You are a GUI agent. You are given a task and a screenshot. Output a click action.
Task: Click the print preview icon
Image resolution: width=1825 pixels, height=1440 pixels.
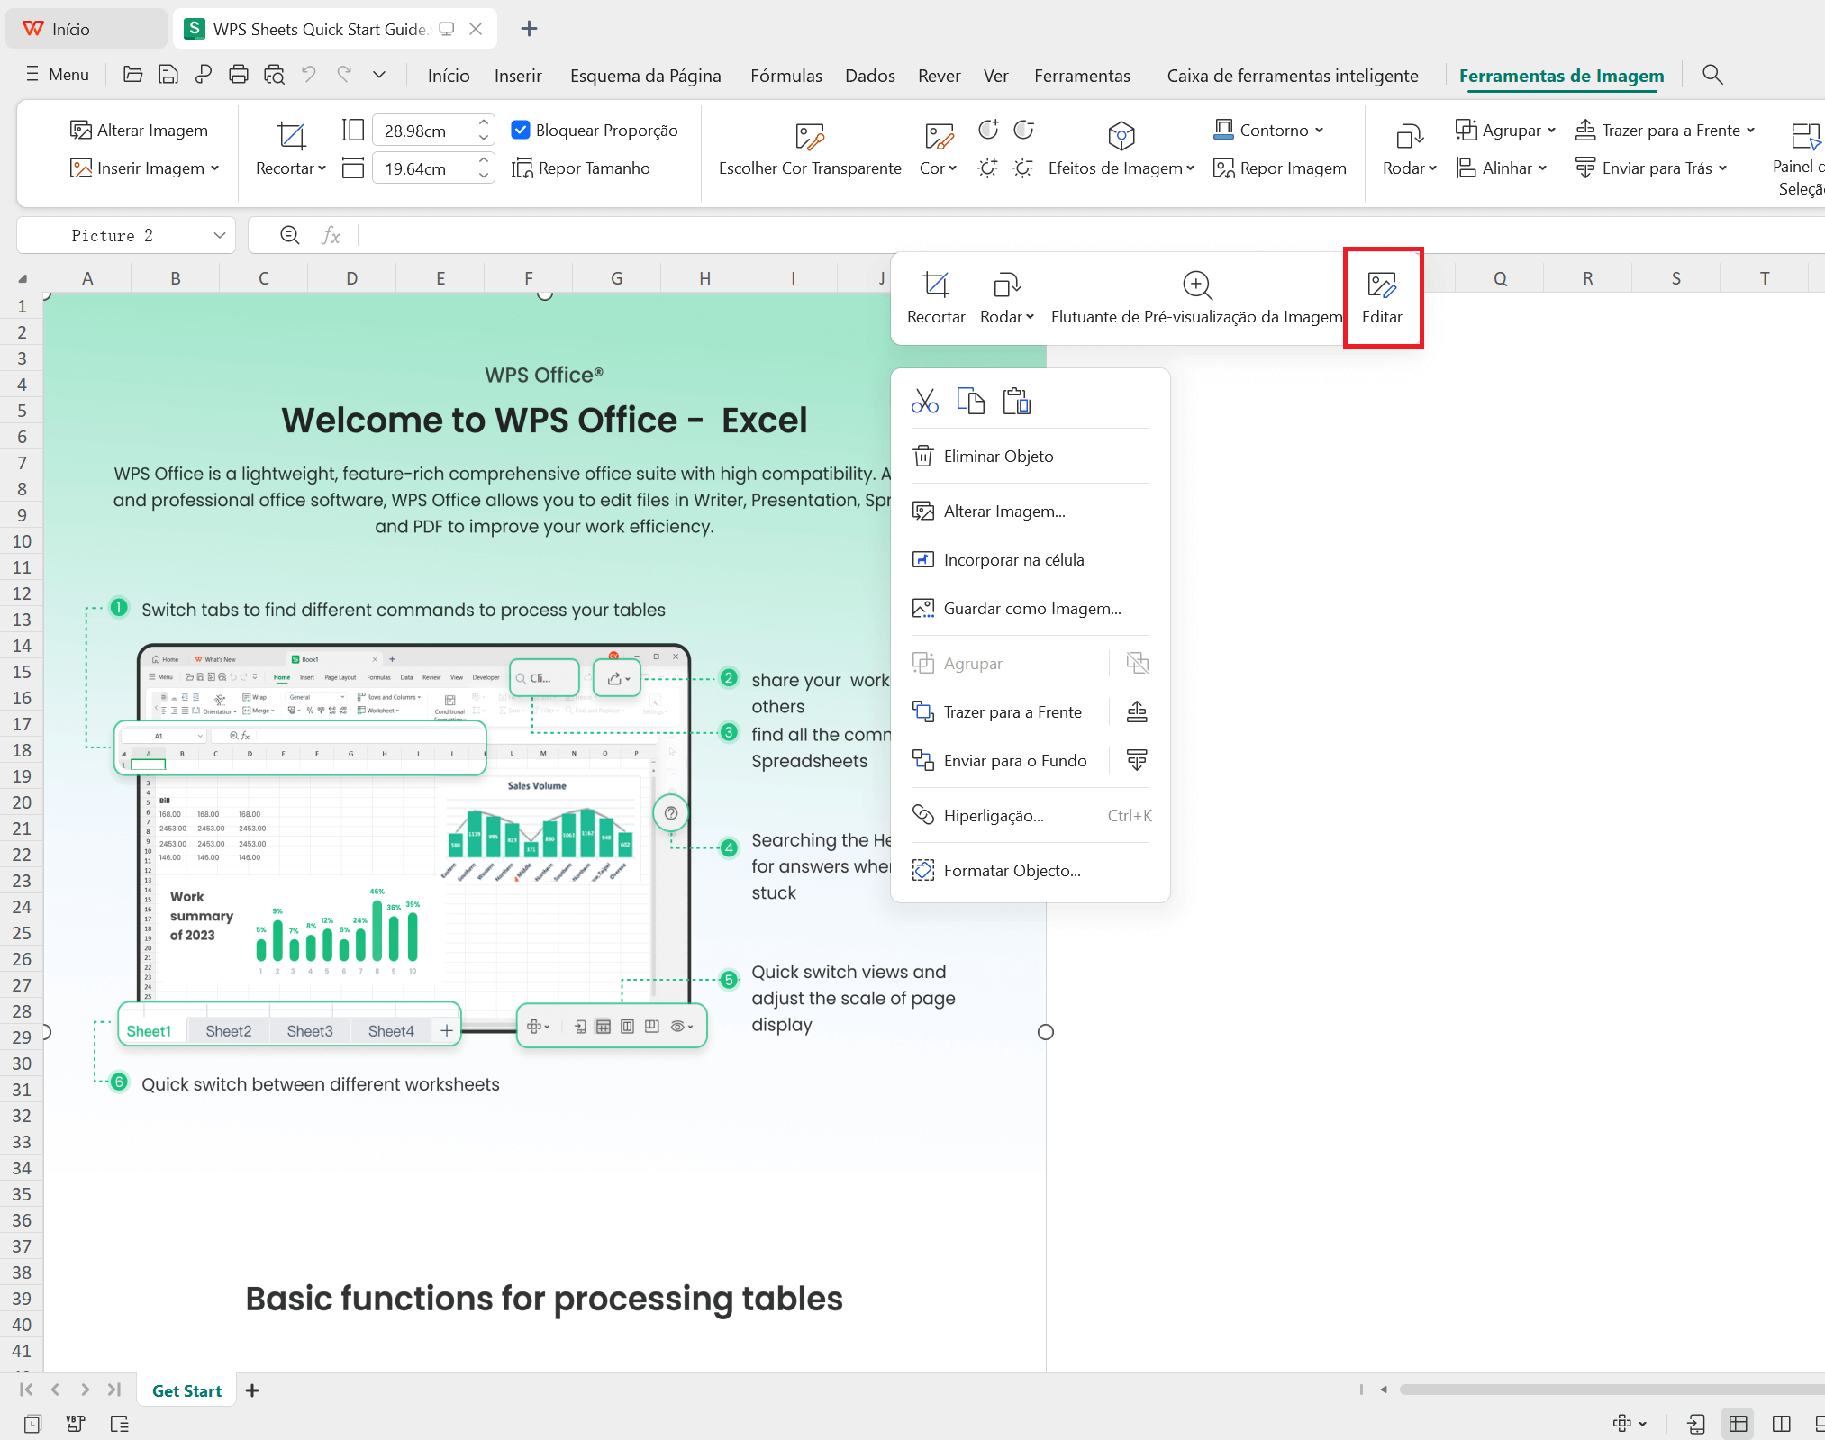click(x=274, y=75)
